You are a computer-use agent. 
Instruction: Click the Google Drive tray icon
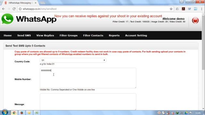click(186, 113)
